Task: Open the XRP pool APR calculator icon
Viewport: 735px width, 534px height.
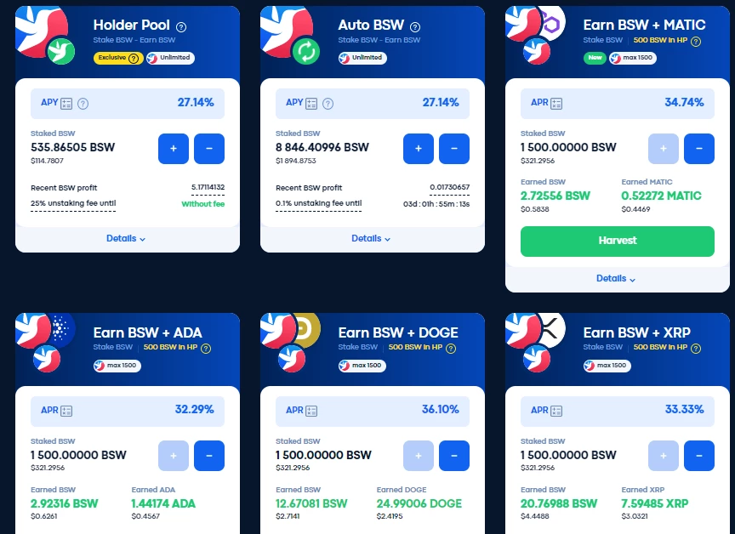Action: (x=556, y=411)
